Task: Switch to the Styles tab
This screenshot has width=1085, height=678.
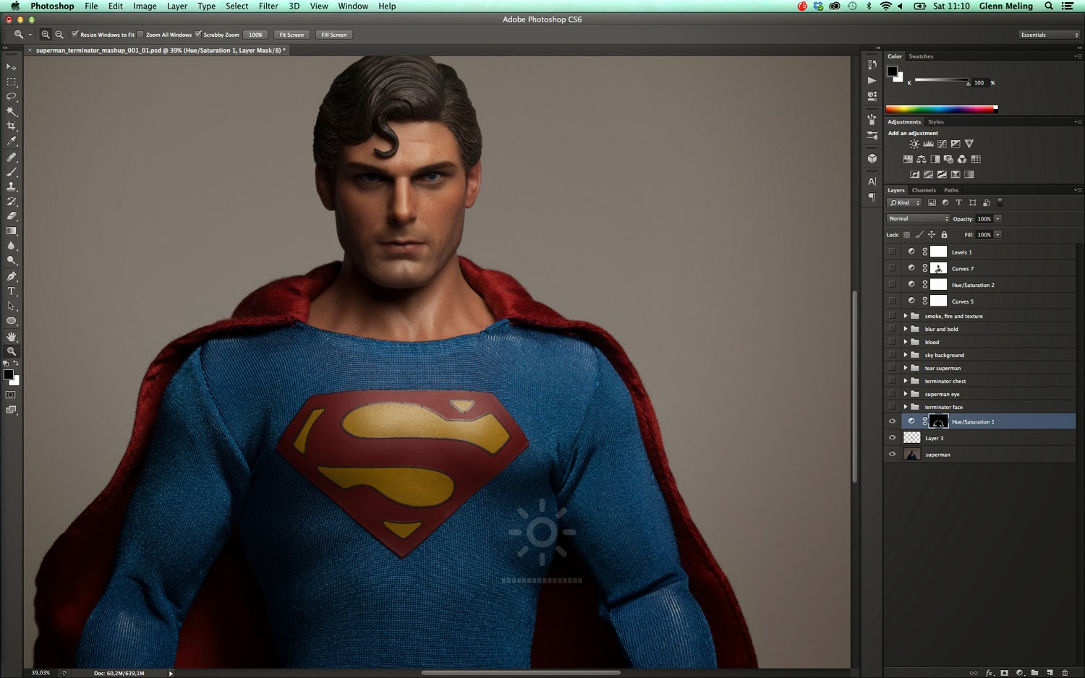Action: tap(936, 122)
